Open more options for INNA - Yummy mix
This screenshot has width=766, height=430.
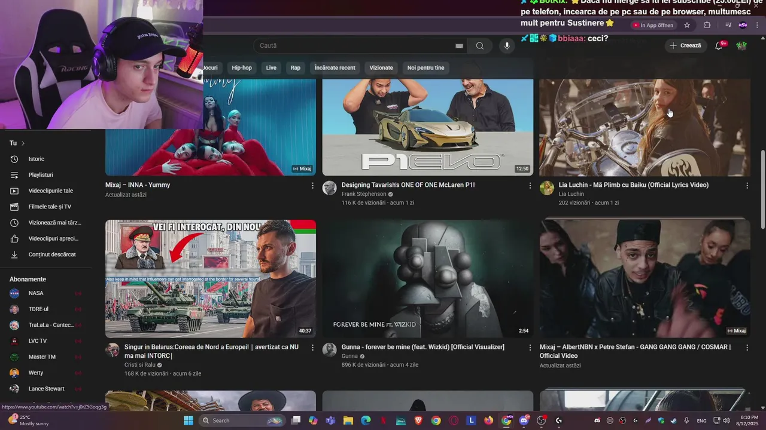312,186
